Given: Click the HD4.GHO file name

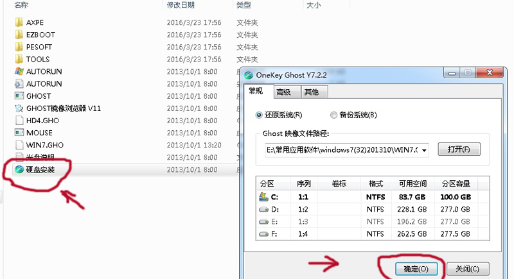Looking at the screenshot, I should [42, 121].
